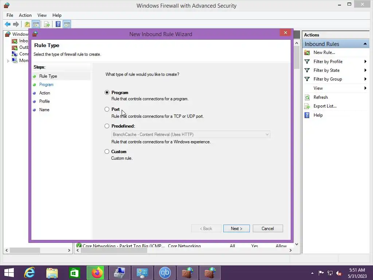Open File Explorer from the taskbar
The width and height of the screenshot is (373, 280).
click(52, 273)
